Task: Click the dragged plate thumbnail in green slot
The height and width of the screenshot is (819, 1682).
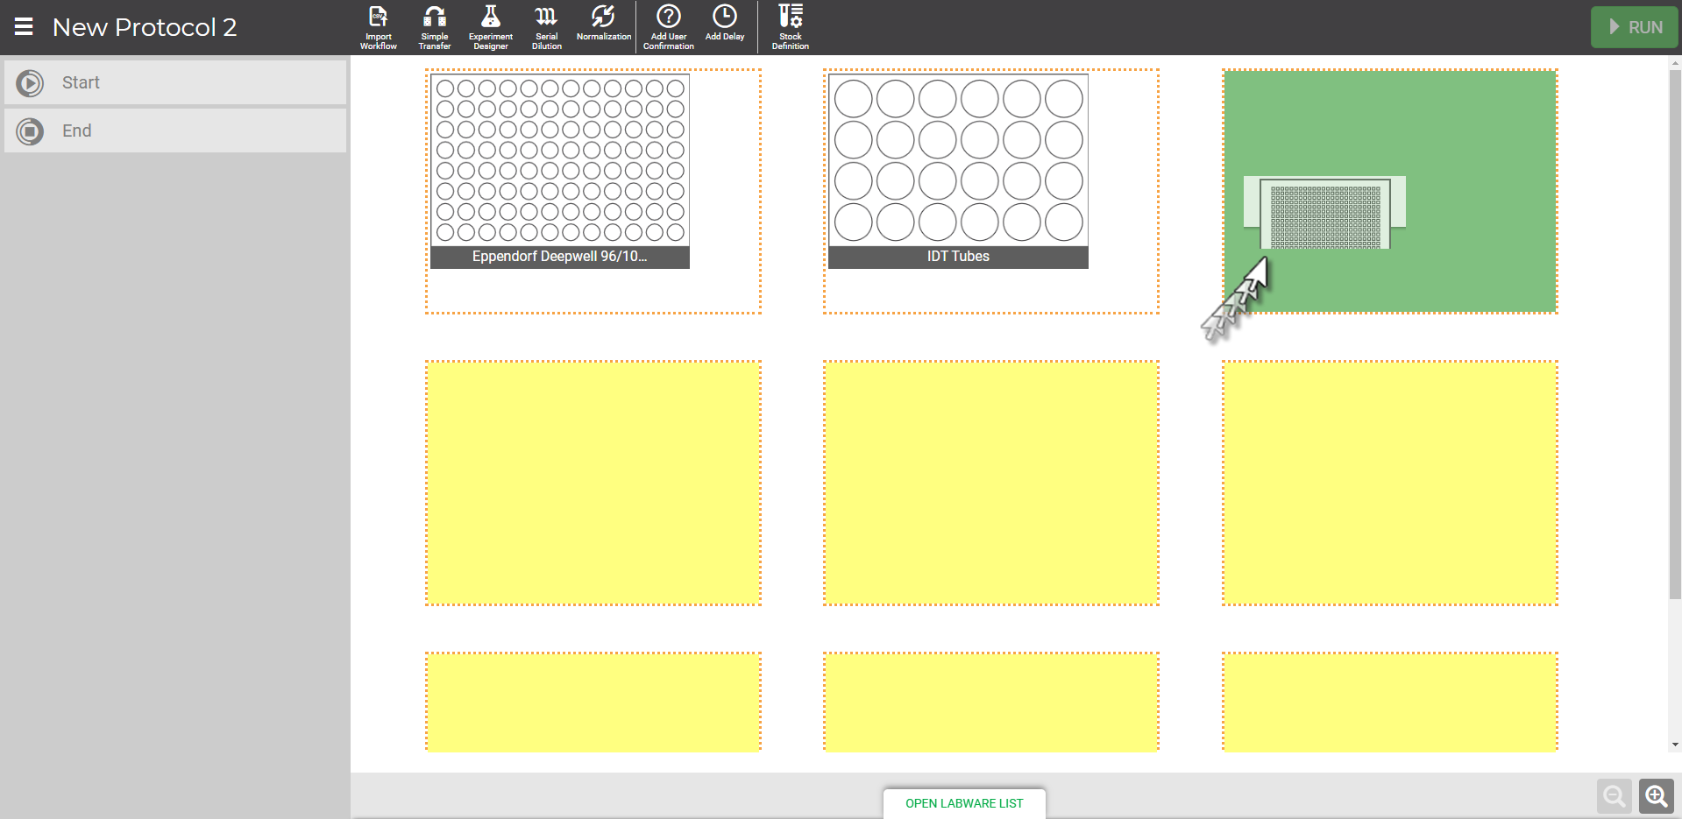Action: point(1325,214)
